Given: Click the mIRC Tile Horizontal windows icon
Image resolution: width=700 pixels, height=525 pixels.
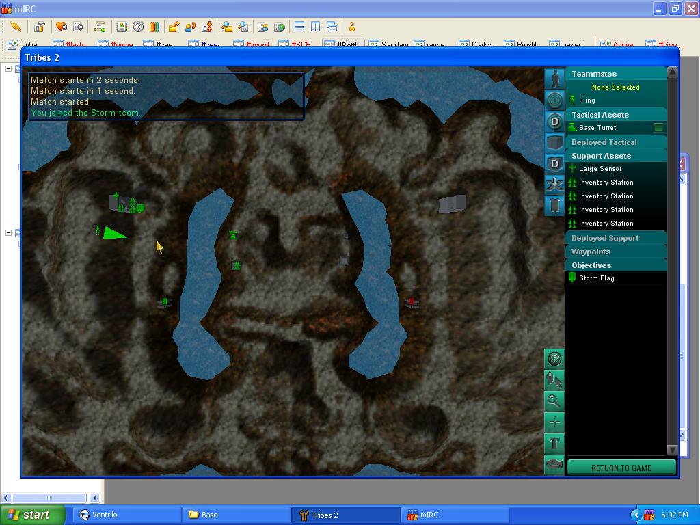Looking at the screenshot, I should click(x=299, y=27).
